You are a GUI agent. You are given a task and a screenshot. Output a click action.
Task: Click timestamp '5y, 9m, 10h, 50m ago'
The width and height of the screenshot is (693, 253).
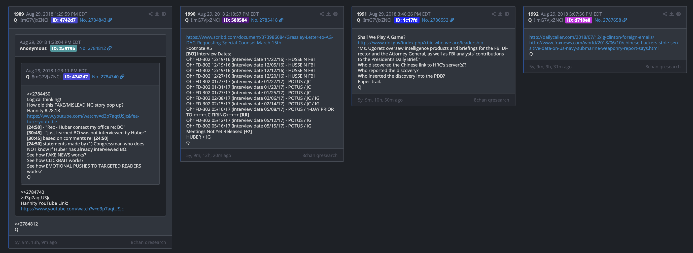380,100
